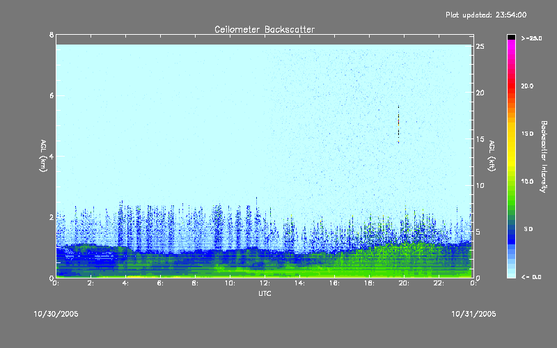Click the red colorbar band near 20.0
The image size is (557, 348).
pos(511,84)
